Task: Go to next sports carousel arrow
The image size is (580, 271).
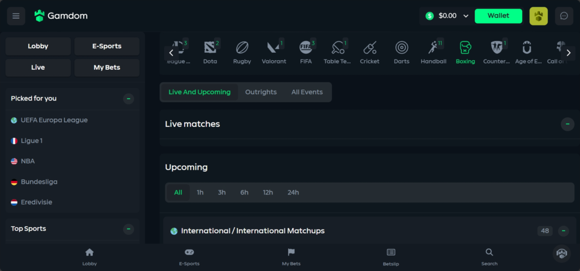Action: coord(569,53)
